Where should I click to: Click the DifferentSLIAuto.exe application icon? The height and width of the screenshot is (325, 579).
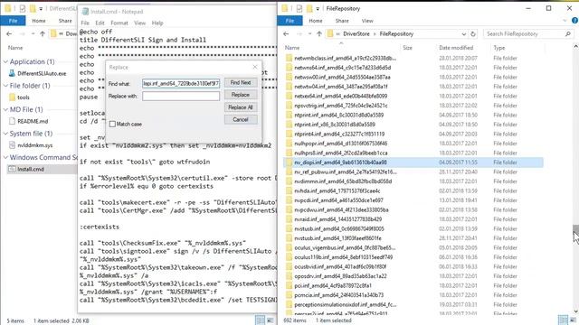coord(12,73)
